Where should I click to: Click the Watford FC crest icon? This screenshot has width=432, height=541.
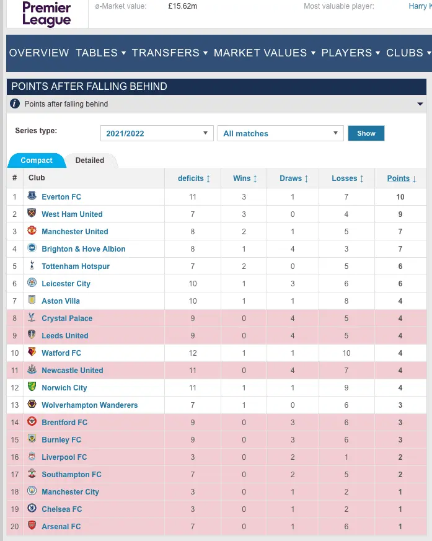(x=32, y=353)
